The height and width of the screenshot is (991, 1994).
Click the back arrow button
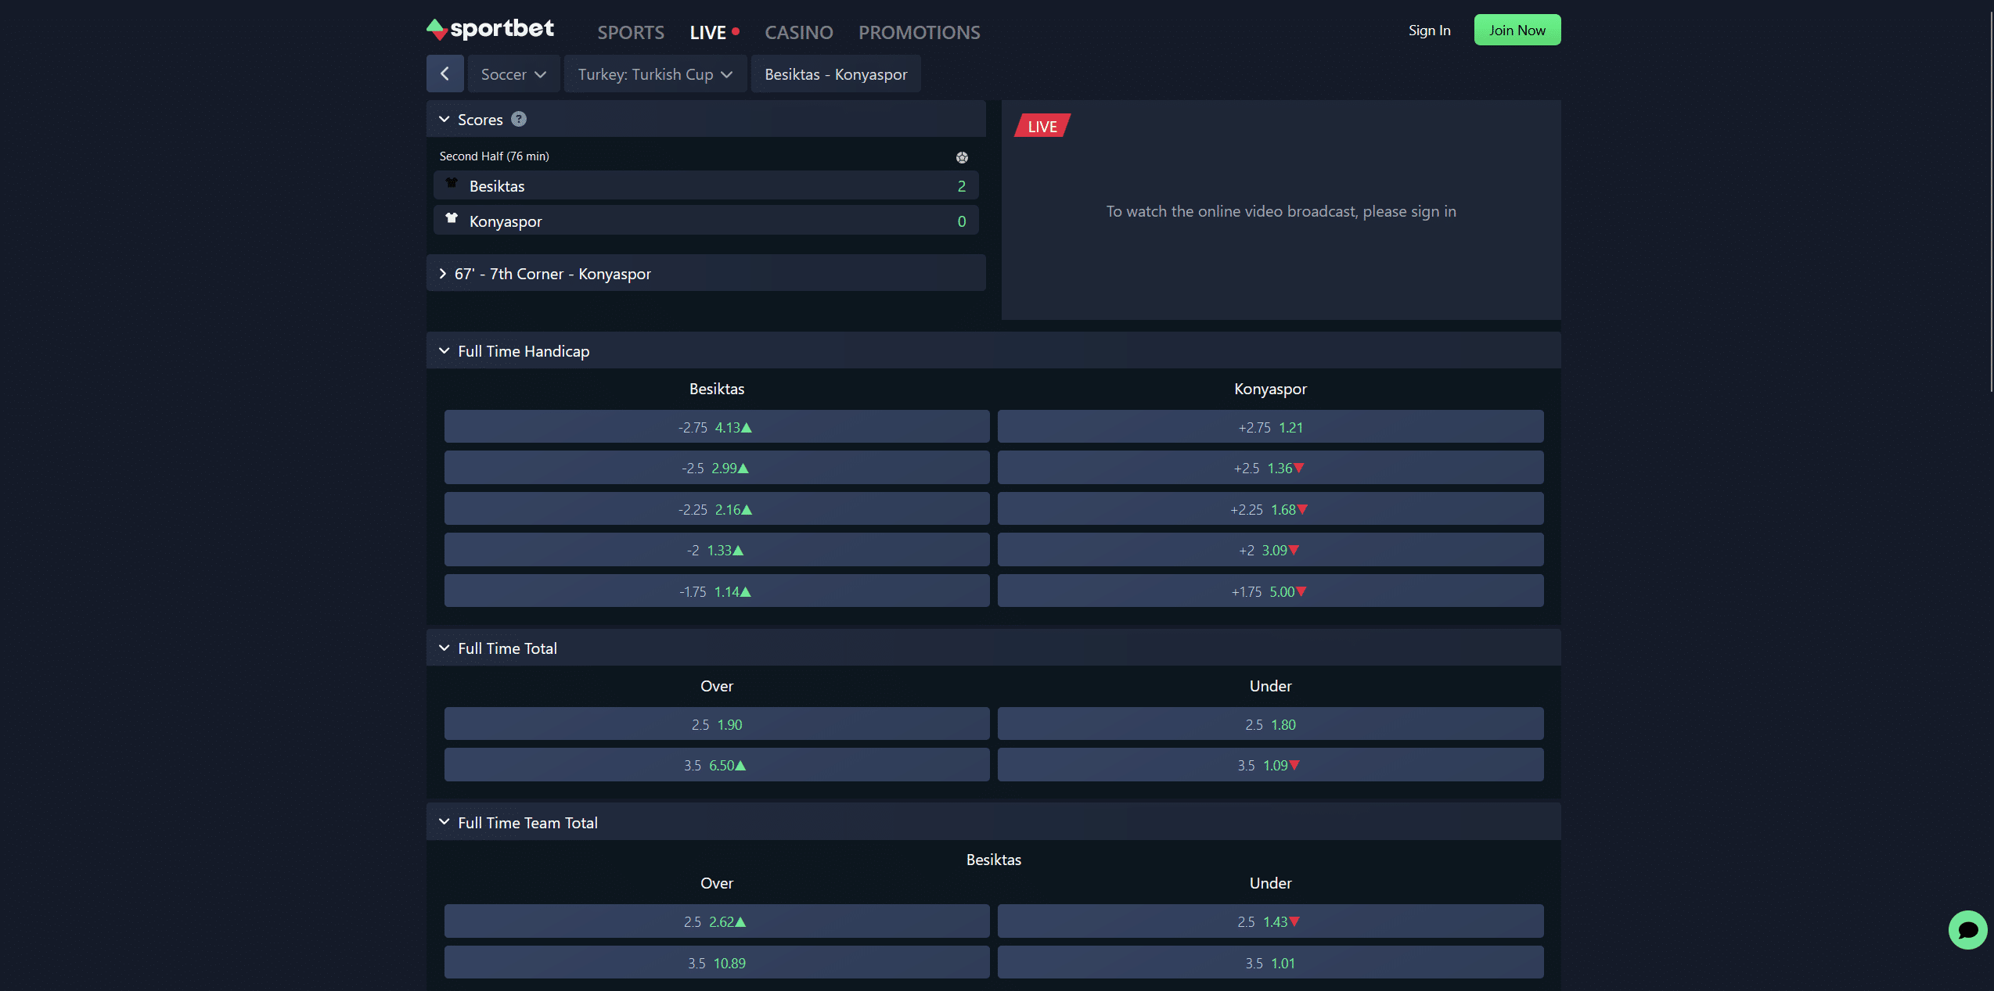coord(445,74)
